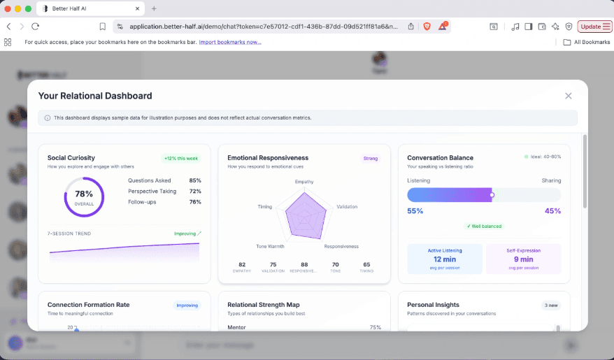Click the info icon in sample data notice

click(48, 117)
